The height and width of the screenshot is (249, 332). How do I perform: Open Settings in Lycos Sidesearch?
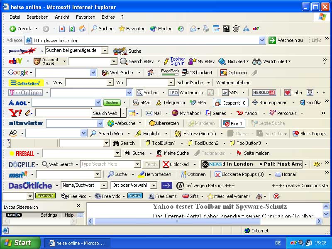49,215
